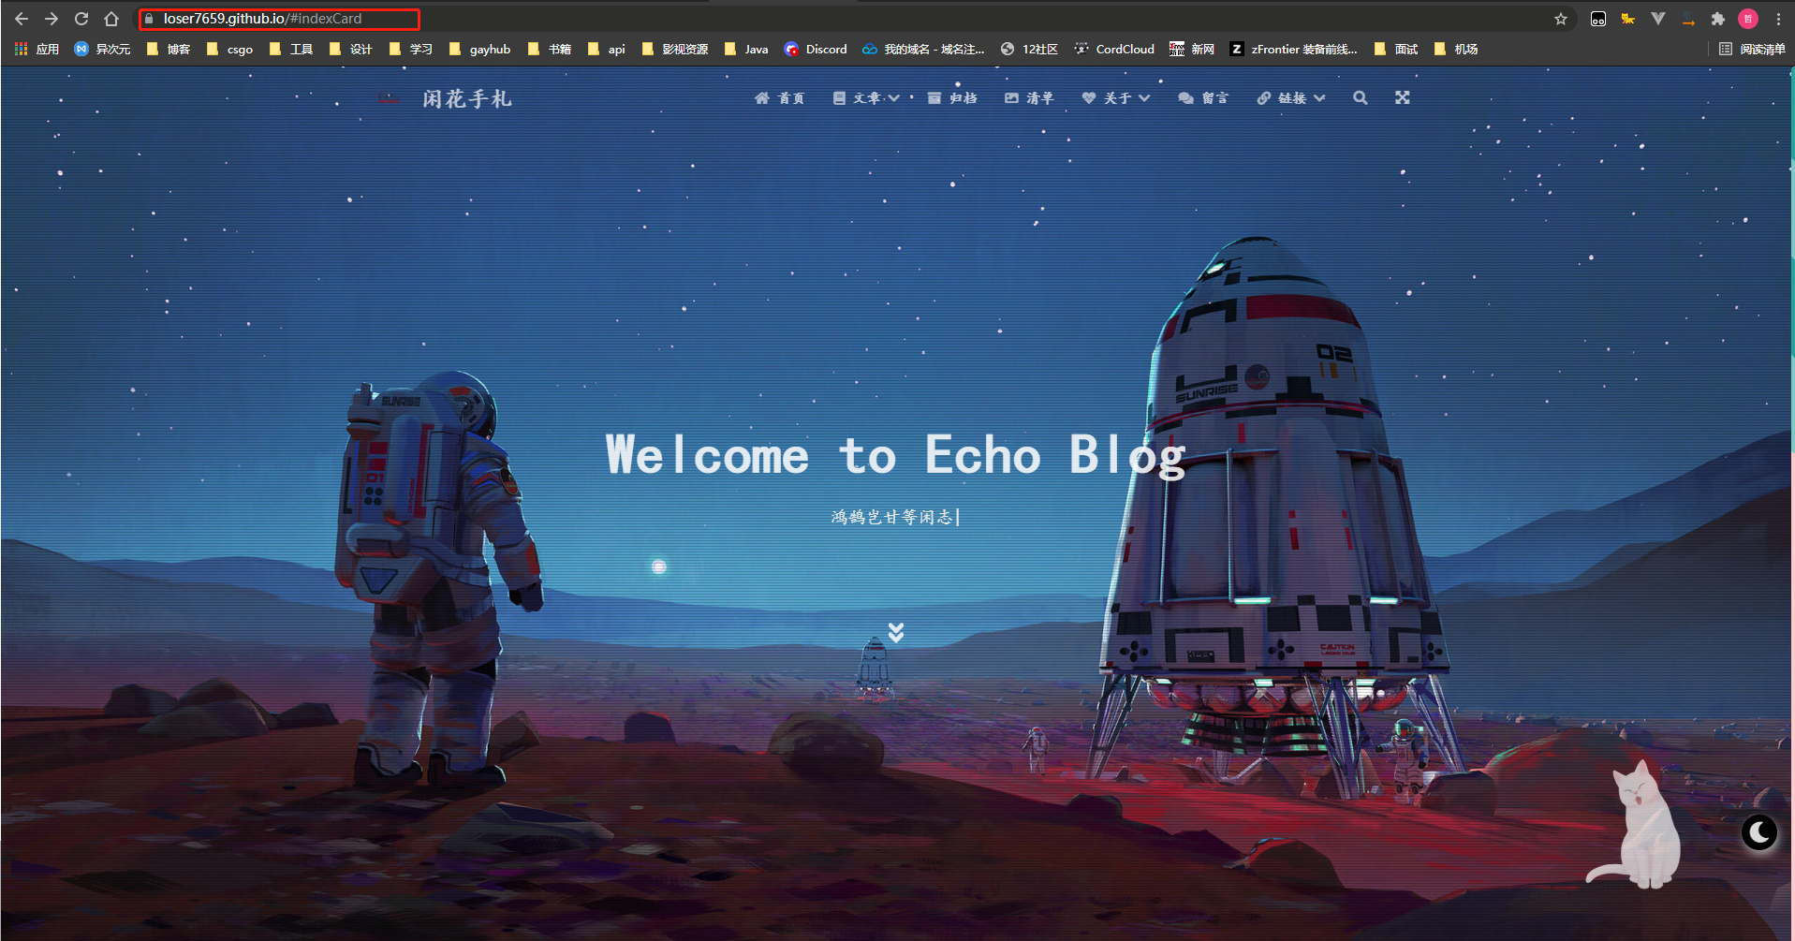Bookmark this page with the star icon
This screenshot has height=941, width=1795.
(x=1561, y=19)
